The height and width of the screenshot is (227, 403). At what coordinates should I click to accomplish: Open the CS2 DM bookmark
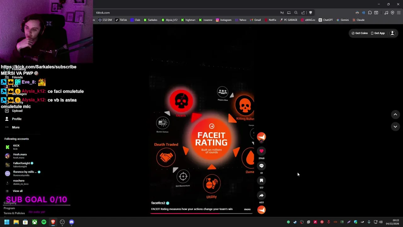coord(105,20)
